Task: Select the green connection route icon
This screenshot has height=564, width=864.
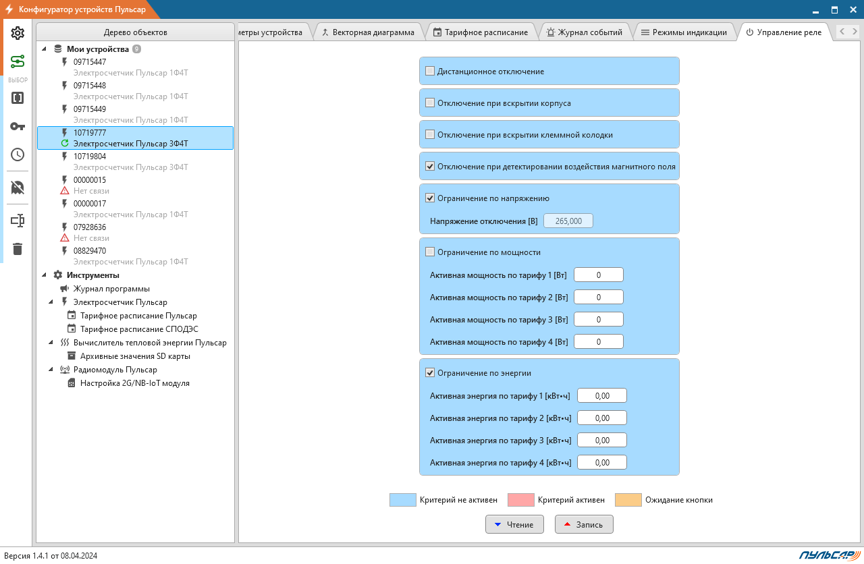Action: click(x=18, y=61)
